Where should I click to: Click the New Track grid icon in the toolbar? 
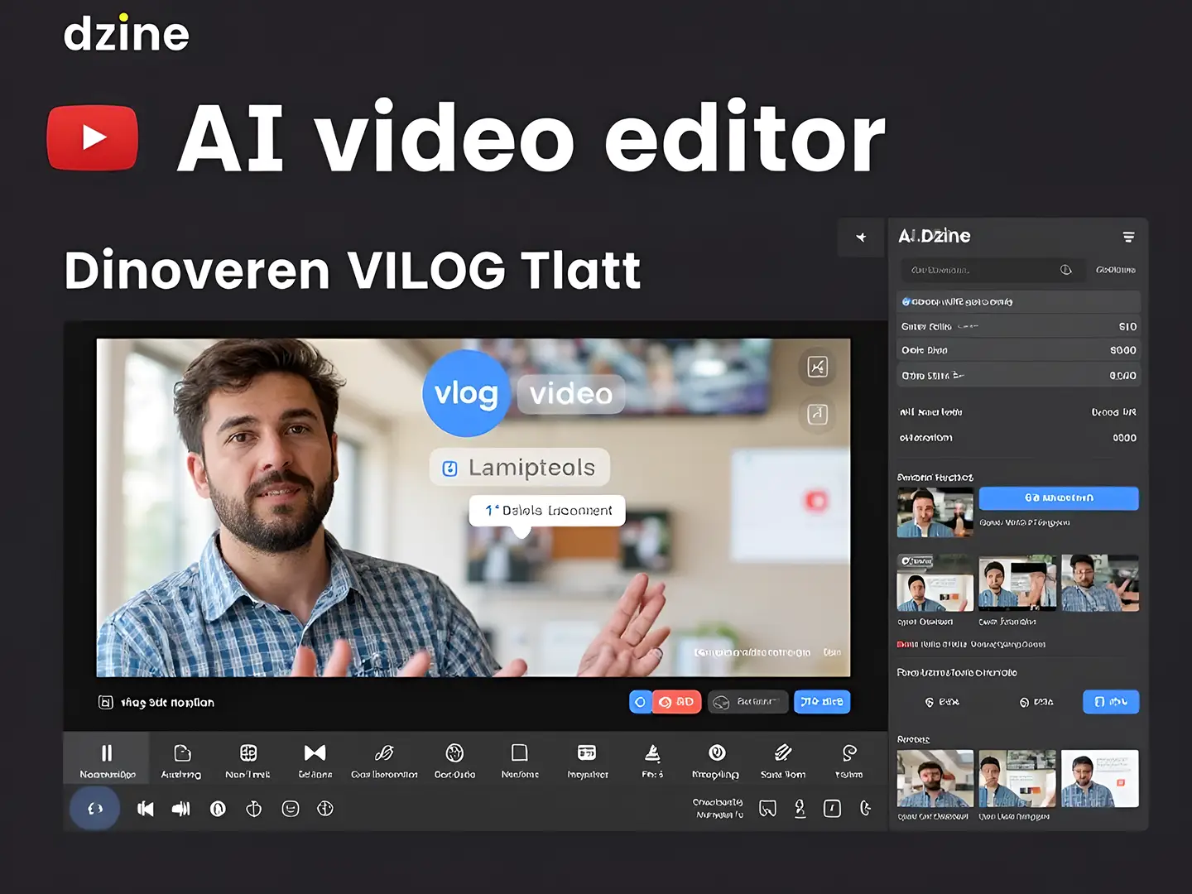(248, 753)
